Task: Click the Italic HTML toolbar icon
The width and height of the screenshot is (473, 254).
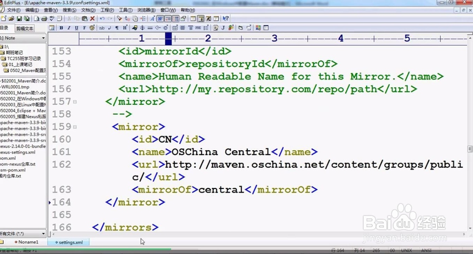Action: click(x=69, y=28)
